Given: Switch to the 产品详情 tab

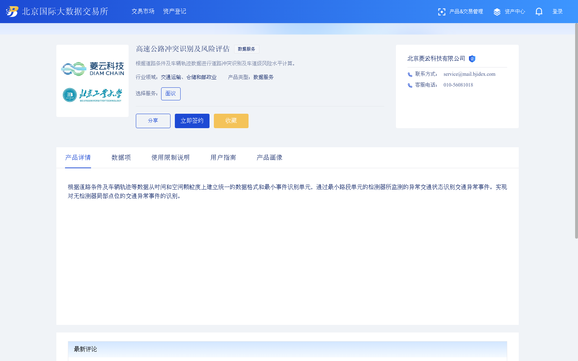Looking at the screenshot, I should pos(78,158).
